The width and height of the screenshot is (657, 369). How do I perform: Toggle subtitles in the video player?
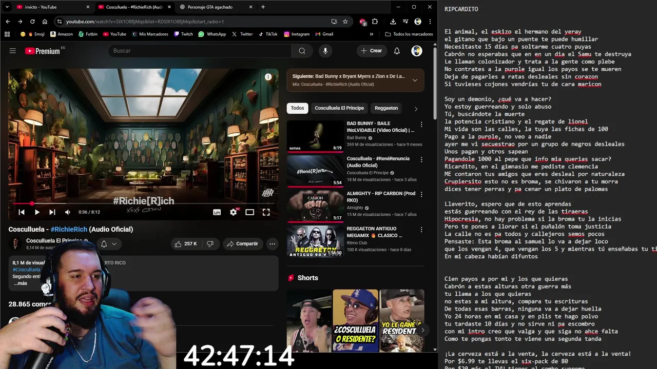pos(217,212)
